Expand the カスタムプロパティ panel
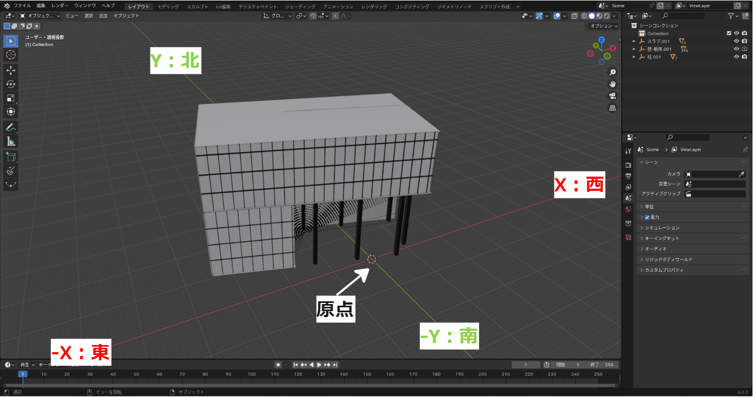This screenshot has width=753, height=397. [x=663, y=270]
